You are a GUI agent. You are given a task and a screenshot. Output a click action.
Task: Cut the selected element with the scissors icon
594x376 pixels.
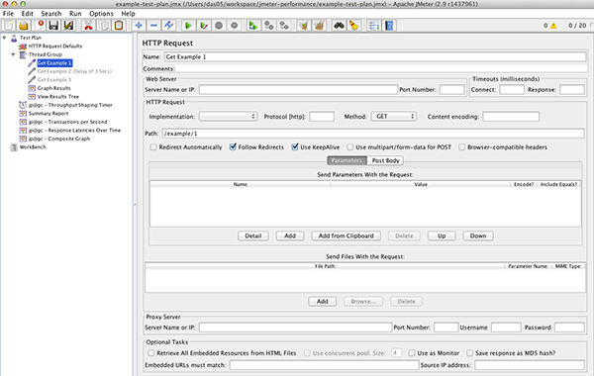pos(88,26)
